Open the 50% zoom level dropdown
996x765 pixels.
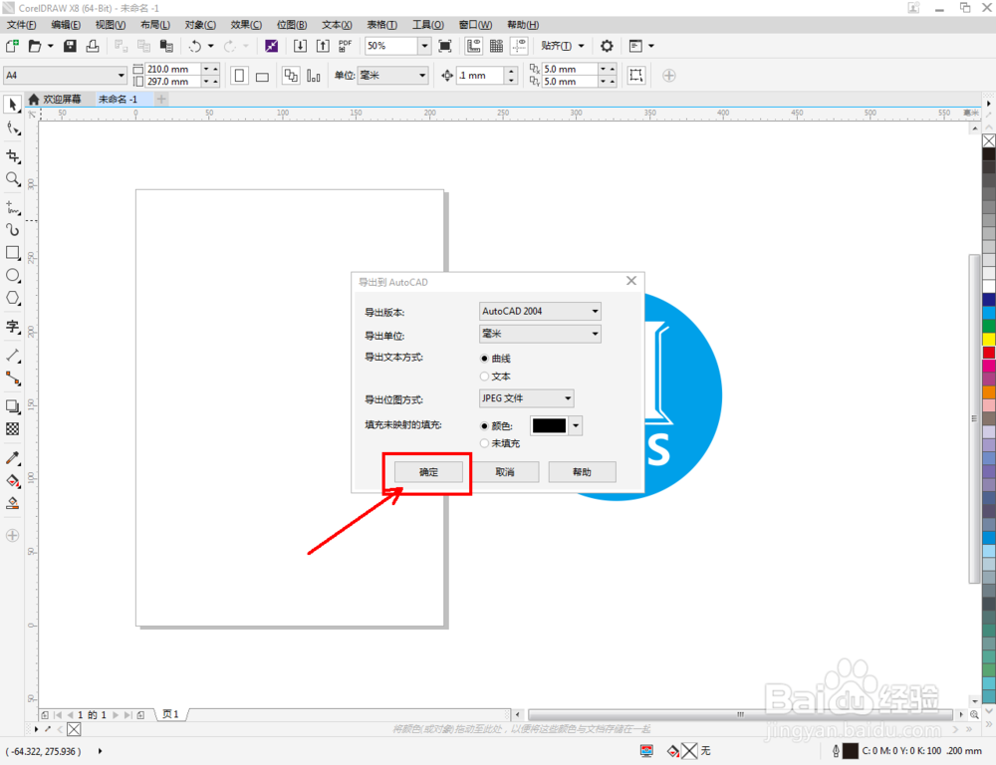[x=424, y=46]
